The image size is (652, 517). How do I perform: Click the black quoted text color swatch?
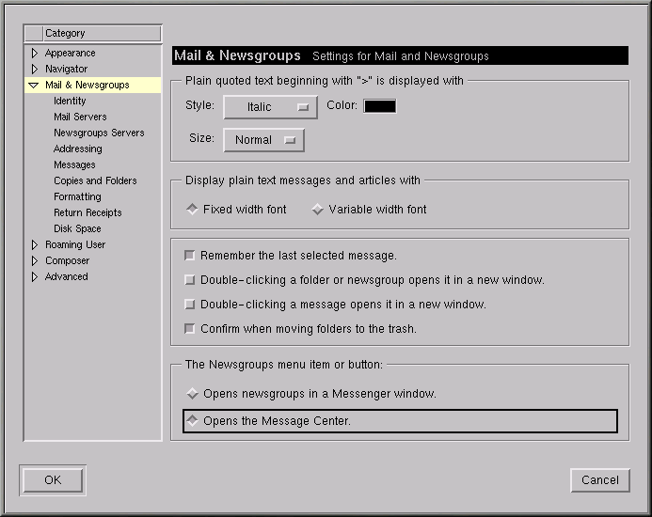(x=380, y=106)
